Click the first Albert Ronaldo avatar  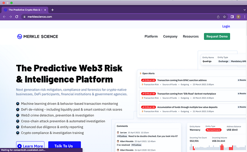[x=118, y=141]
